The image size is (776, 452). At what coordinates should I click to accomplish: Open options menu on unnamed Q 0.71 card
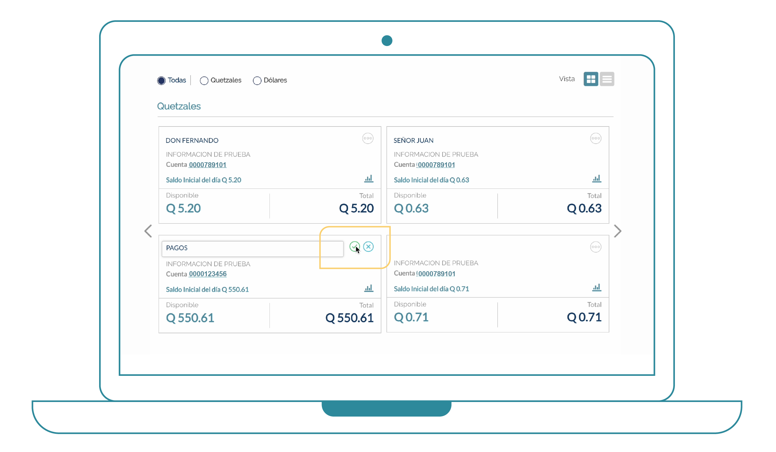[595, 247]
